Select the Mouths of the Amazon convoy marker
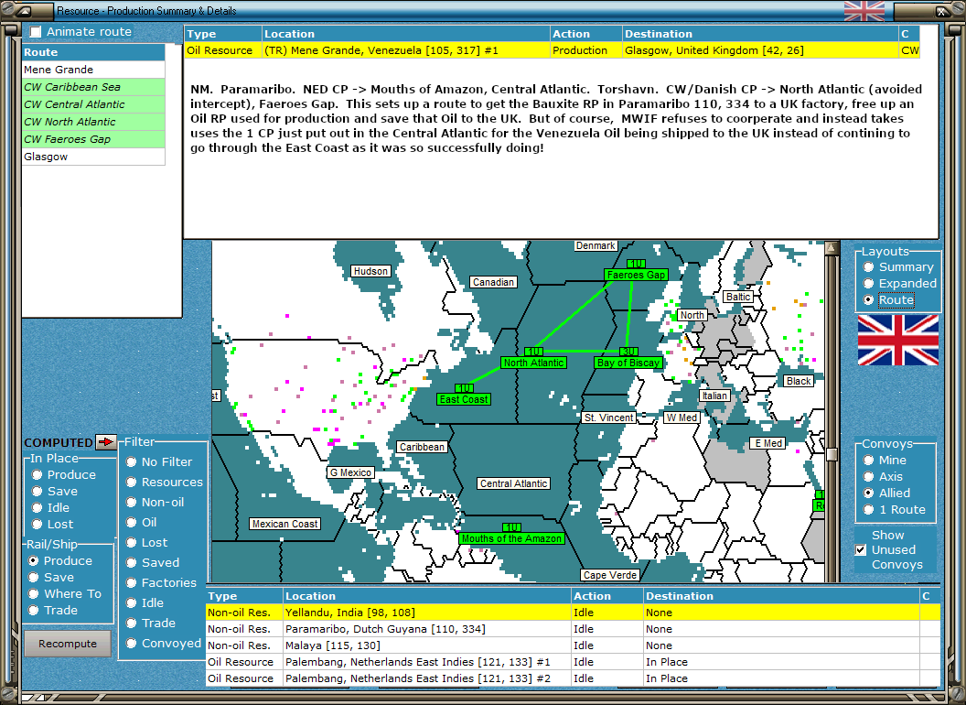Image resolution: width=966 pixels, height=705 pixels. tap(511, 538)
